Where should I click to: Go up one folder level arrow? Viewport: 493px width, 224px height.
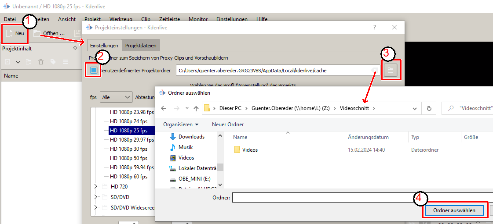(196, 108)
